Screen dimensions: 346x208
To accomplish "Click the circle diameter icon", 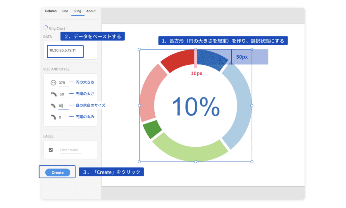I will 54,82.
